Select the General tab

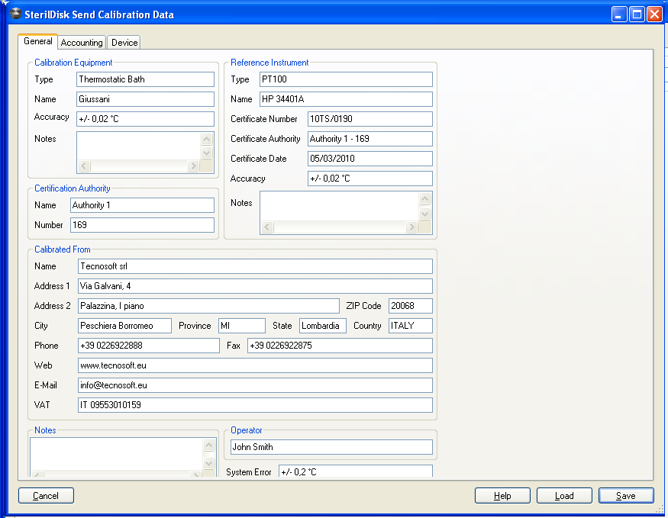pyautogui.click(x=38, y=41)
